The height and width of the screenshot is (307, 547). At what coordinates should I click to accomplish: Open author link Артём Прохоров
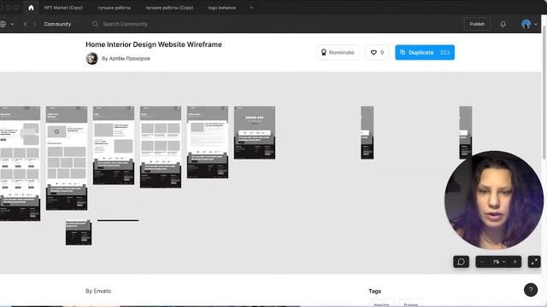pyautogui.click(x=129, y=59)
